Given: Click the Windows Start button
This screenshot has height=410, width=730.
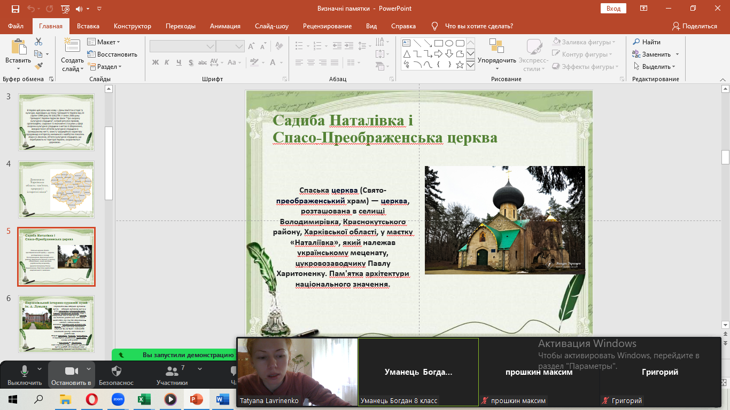Looking at the screenshot, I should pyautogui.click(x=13, y=399).
